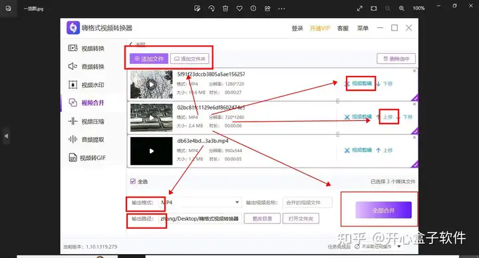Viewport: 479px width, 258px height.
Task: Click 视频剪辑 for the 5f91f23d video
Action: click(359, 83)
